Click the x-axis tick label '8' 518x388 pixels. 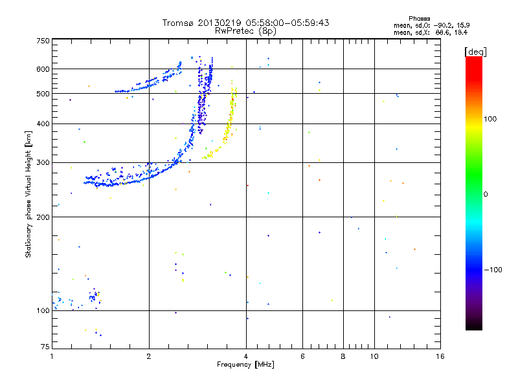pyautogui.click(x=343, y=356)
